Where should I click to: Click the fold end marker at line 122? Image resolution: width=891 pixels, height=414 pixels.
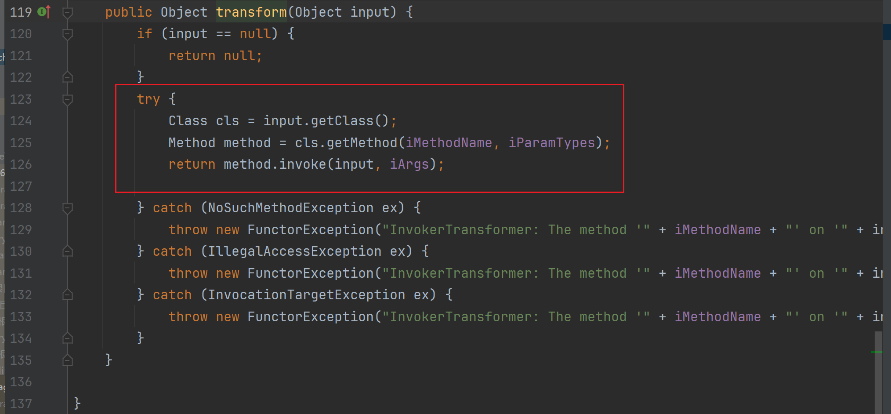[67, 77]
